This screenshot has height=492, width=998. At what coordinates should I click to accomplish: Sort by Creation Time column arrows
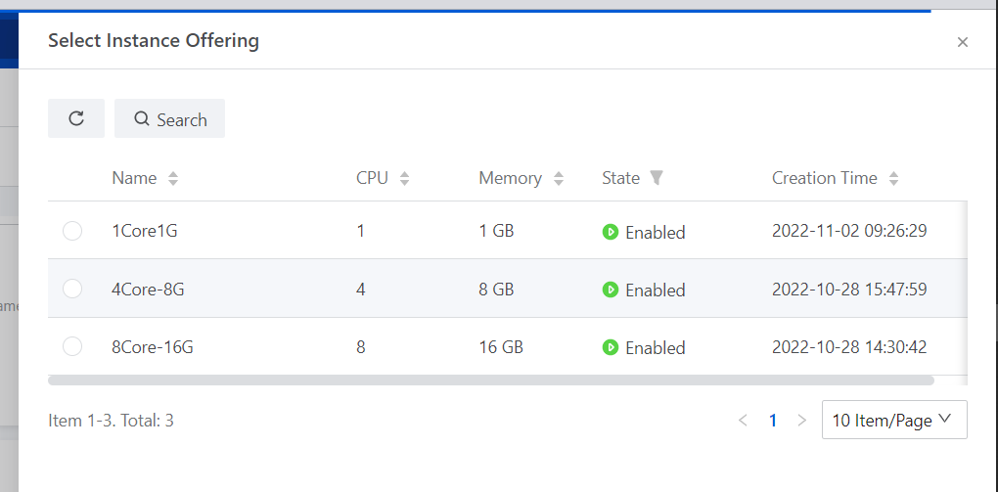click(x=893, y=179)
